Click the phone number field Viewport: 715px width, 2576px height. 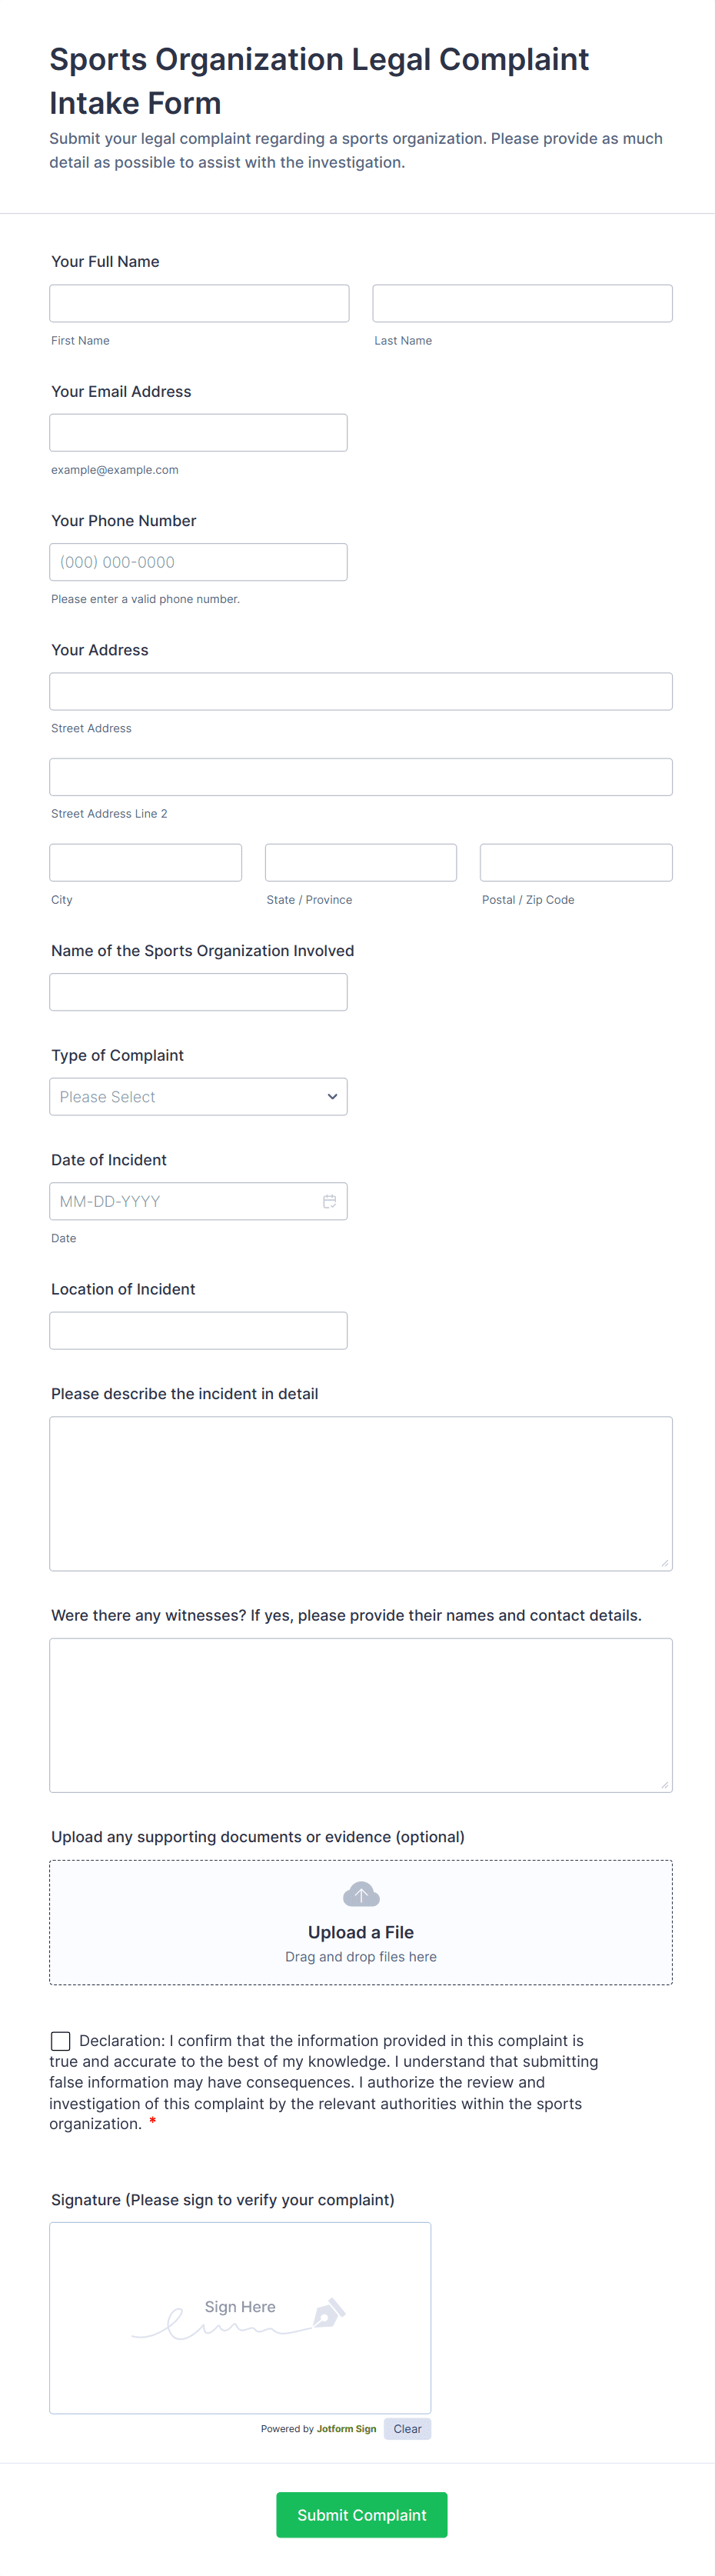pyautogui.click(x=198, y=562)
